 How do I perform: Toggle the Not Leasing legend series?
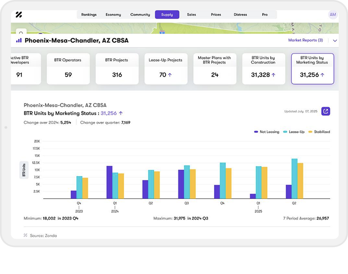click(x=267, y=132)
